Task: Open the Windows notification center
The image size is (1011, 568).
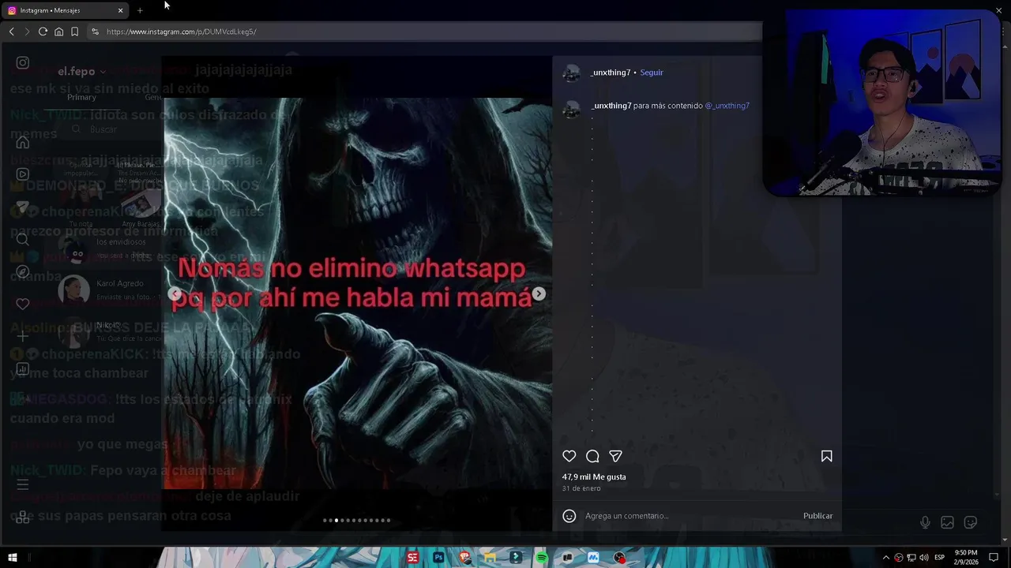Action: click(x=994, y=558)
